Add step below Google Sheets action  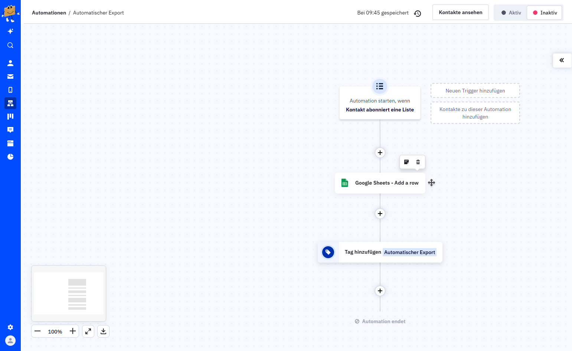point(380,214)
